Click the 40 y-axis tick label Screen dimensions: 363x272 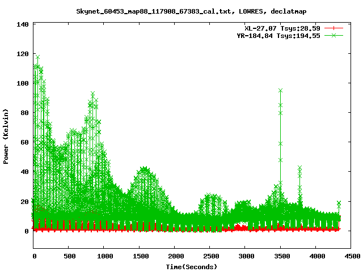pyautogui.click(x=24, y=172)
